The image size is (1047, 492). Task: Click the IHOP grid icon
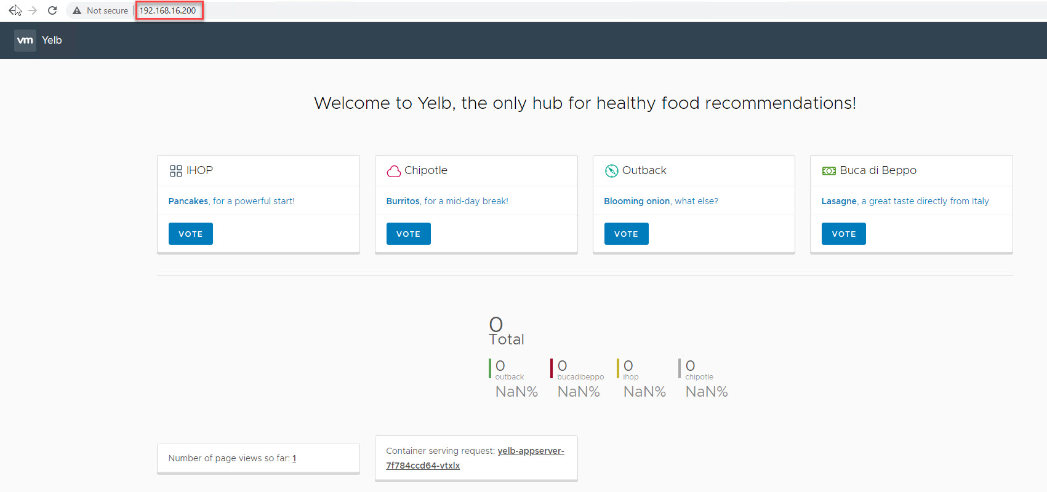(176, 171)
